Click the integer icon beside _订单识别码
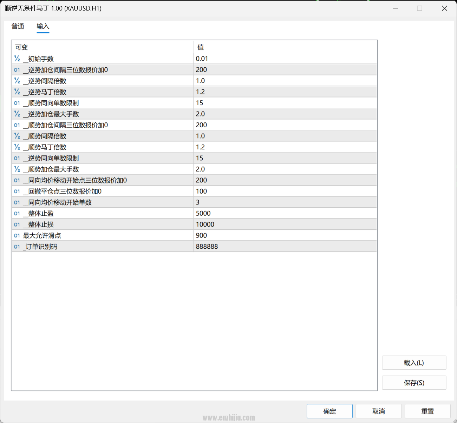 17,247
